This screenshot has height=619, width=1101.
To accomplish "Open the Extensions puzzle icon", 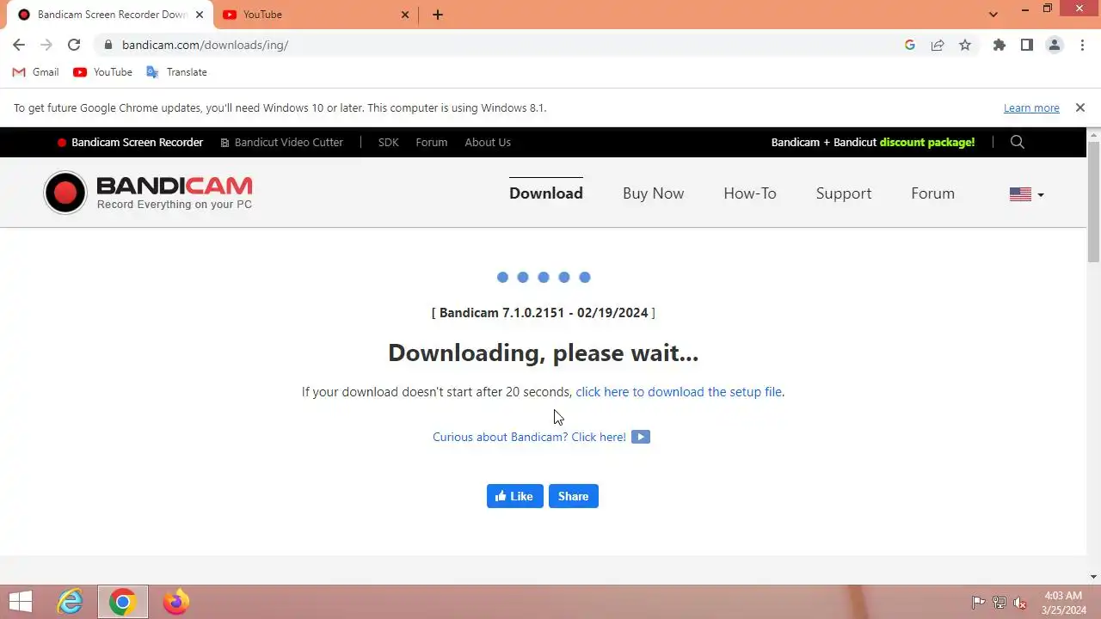I will coord(1000,45).
